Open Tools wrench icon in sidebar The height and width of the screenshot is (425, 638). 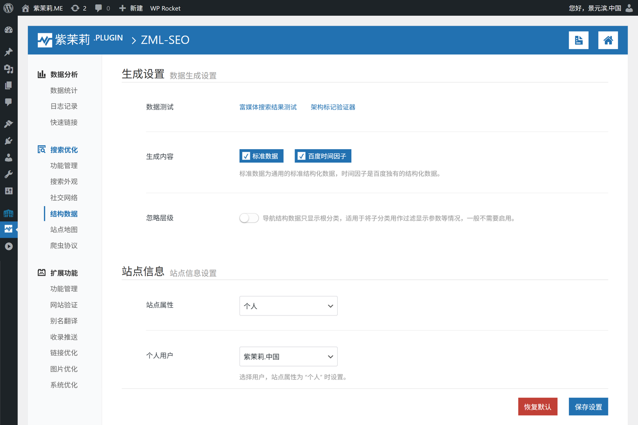click(8, 174)
